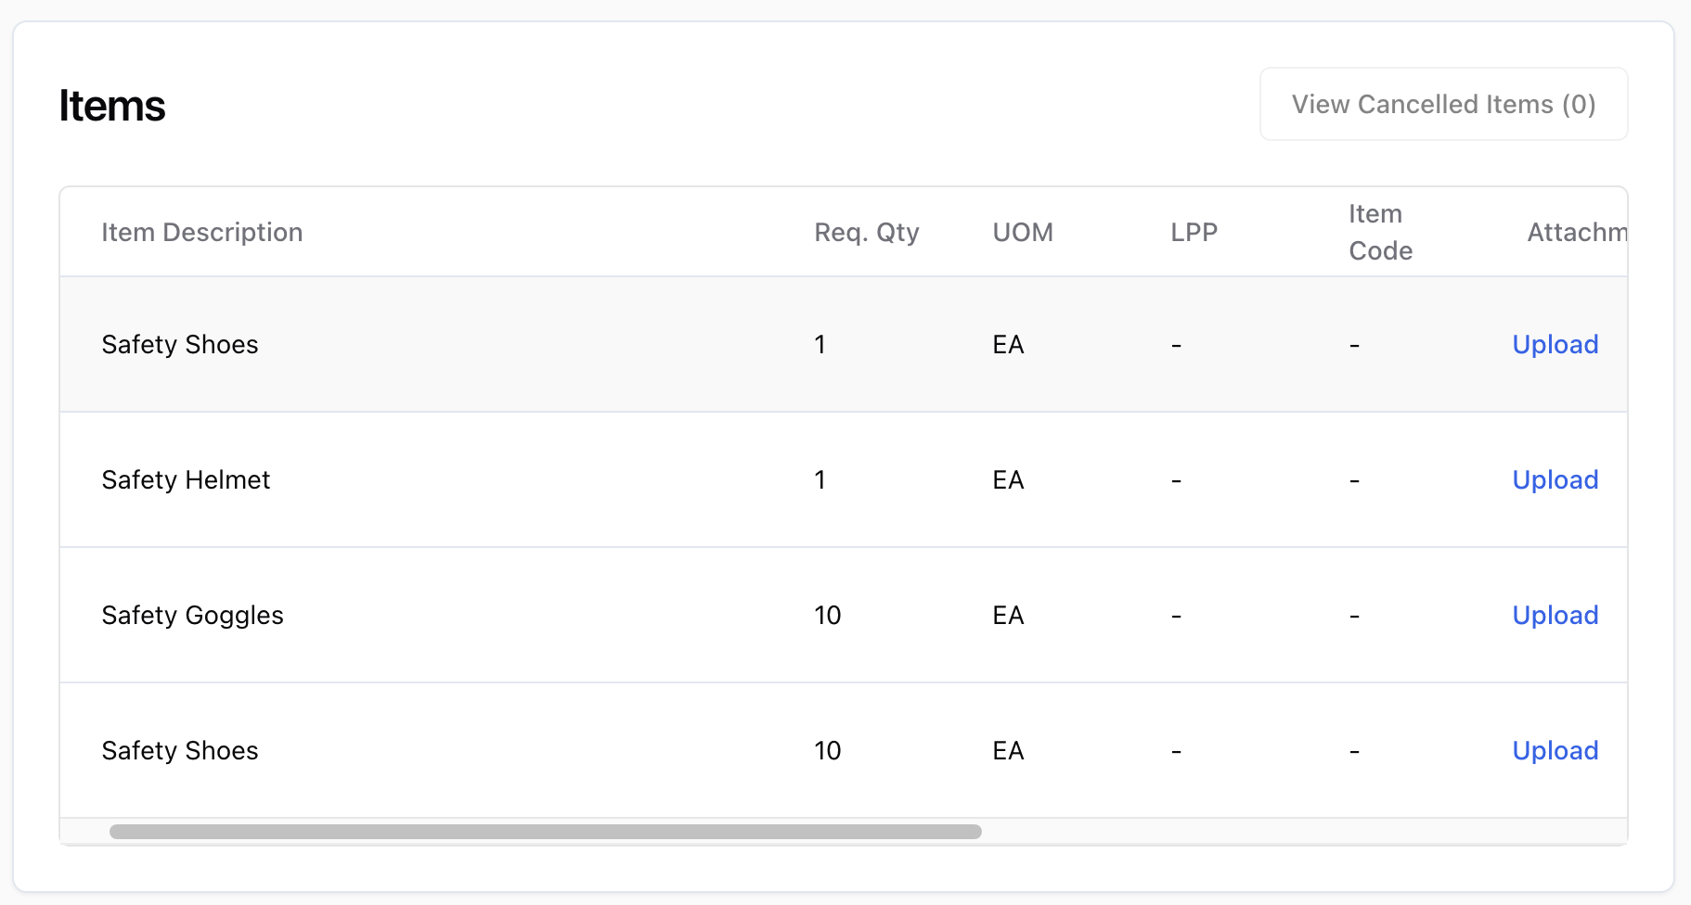The image size is (1691, 905).
Task: Upload an attachment for Safety Goggles
Action: (x=1555, y=616)
